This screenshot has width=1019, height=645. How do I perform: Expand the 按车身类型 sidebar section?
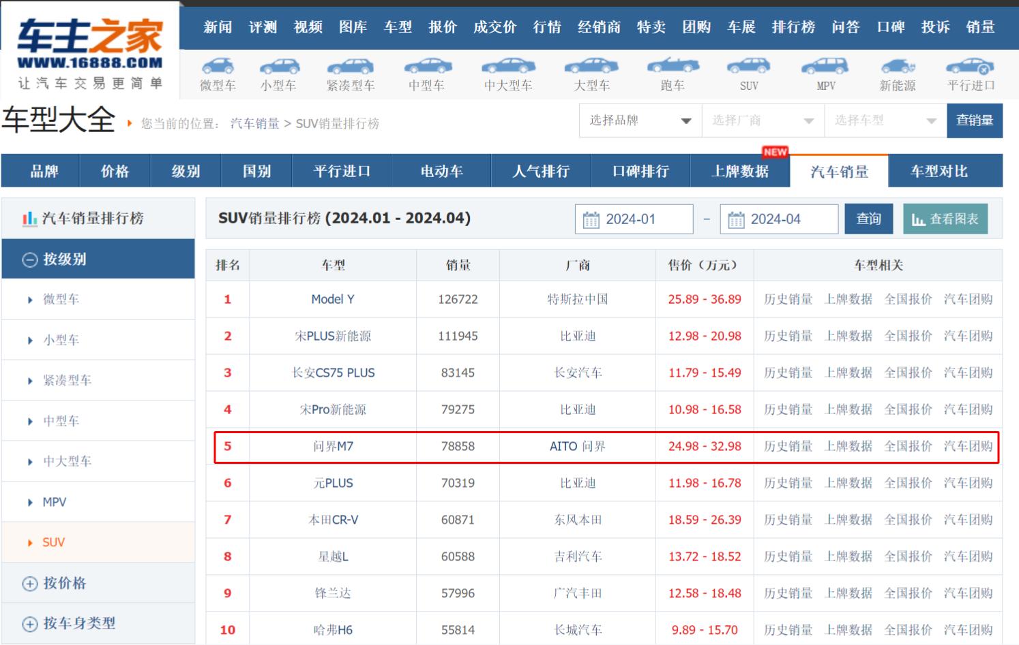click(x=98, y=623)
